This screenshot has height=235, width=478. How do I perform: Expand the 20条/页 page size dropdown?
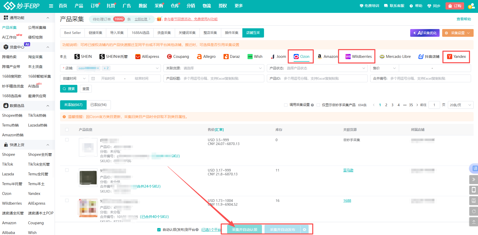[460, 105]
